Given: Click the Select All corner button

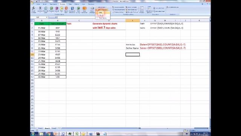Looking at the screenshot, I should coord(32,20).
